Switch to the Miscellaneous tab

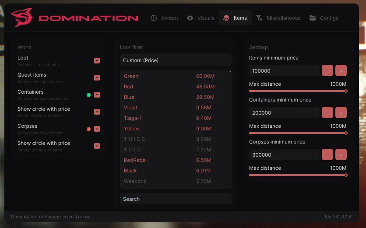(283, 18)
